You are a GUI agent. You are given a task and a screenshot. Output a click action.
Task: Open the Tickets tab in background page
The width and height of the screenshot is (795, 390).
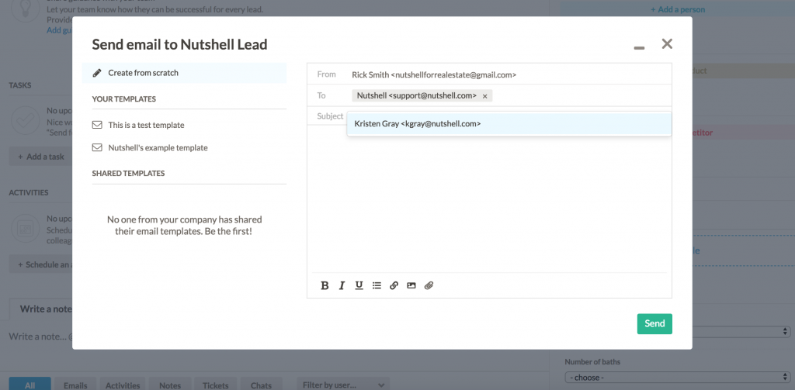(216, 385)
